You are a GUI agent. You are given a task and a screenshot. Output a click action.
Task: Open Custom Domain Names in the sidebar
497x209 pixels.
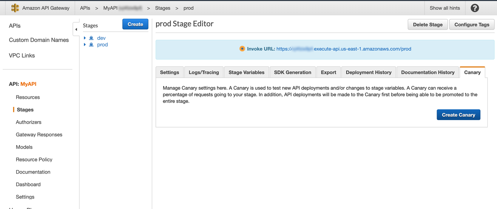pos(39,40)
